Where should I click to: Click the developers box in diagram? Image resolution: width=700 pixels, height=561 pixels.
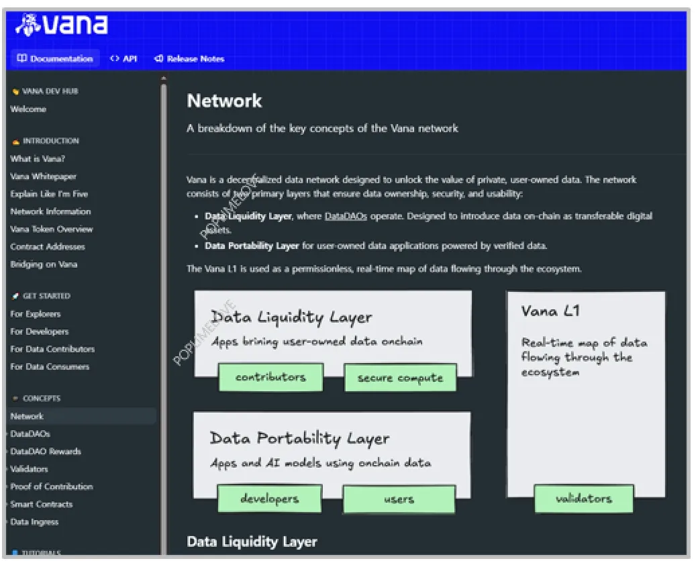point(269,499)
